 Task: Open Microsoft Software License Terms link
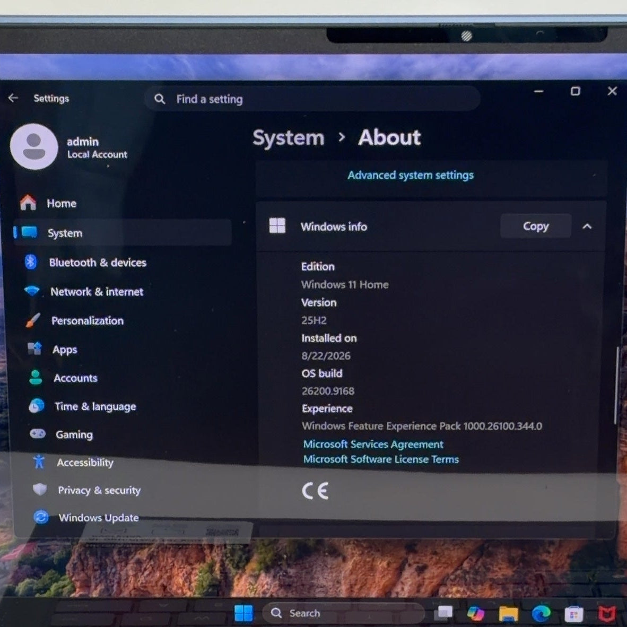pyautogui.click(x=381, y=459)
